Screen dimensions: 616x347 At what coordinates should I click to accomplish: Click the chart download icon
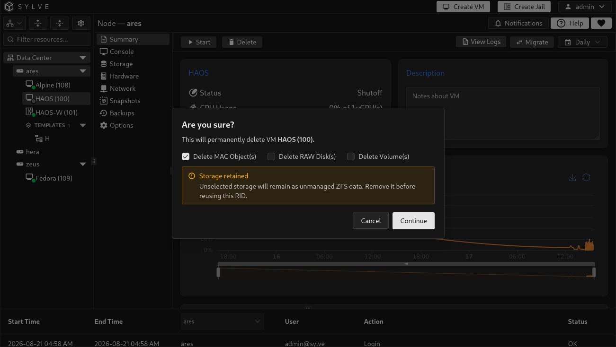click(x=572, y=177)
